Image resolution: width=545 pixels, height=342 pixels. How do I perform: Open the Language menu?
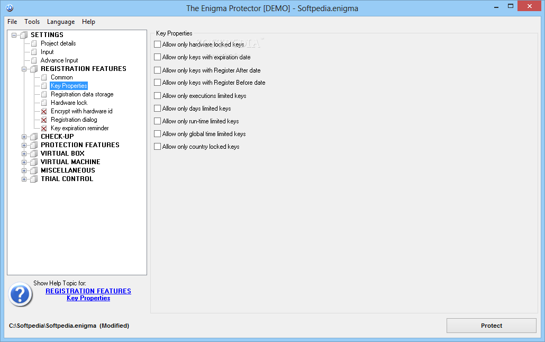61,22
